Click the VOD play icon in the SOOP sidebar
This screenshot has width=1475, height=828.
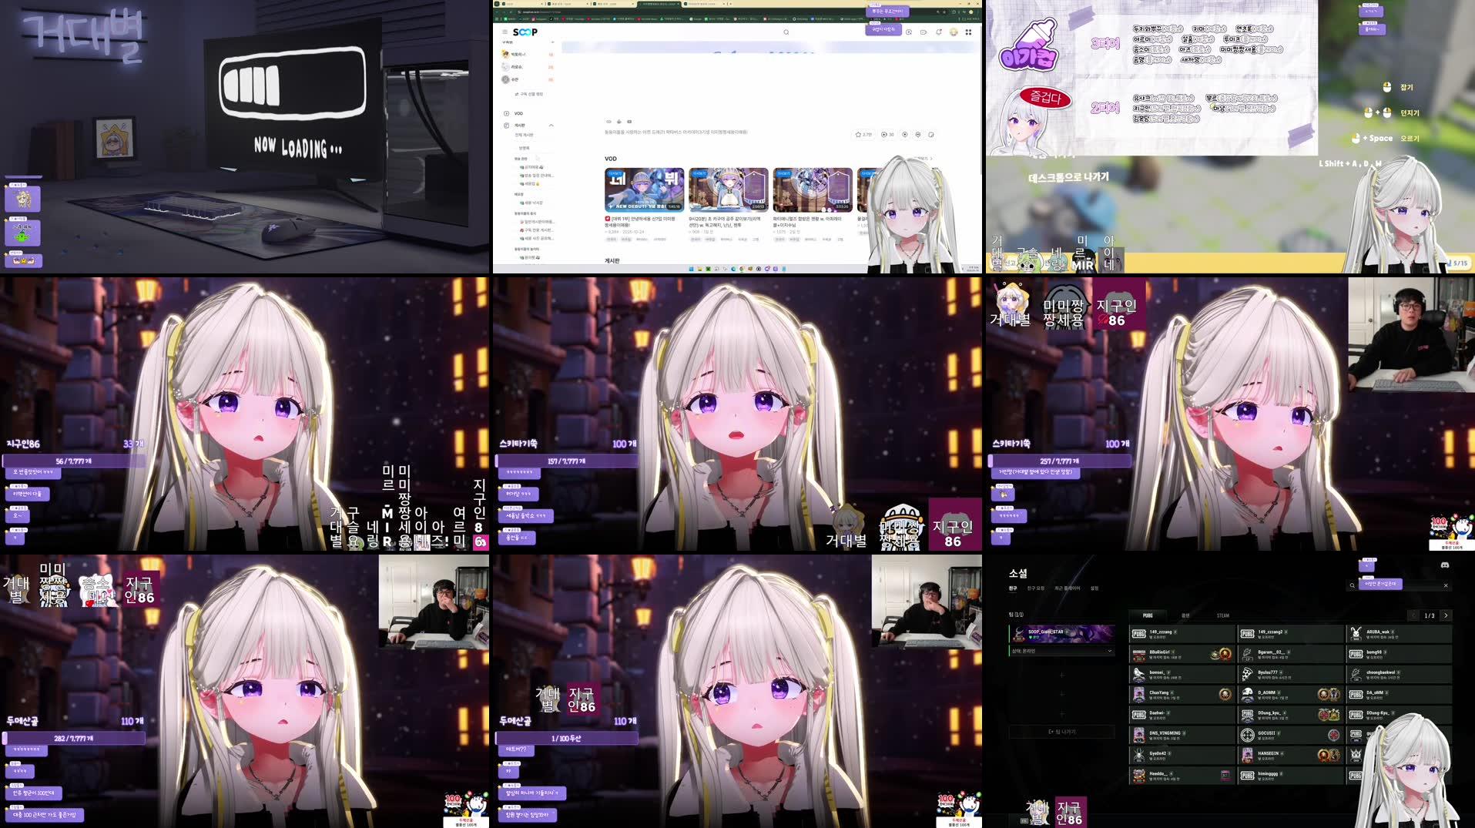(x=505, y=113)
